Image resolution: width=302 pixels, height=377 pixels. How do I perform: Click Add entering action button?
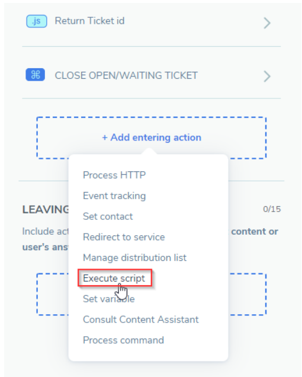tap(152, 138)
